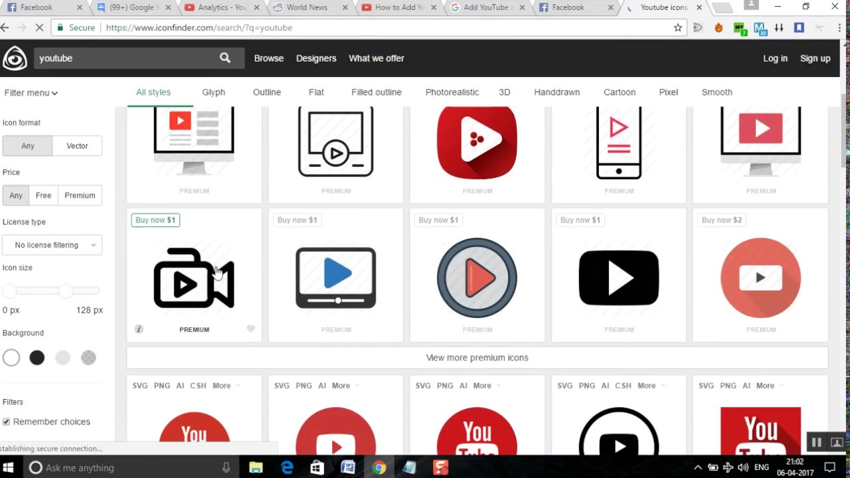
Task: Filter prices to Free only
Action: (x=42, y=195)
